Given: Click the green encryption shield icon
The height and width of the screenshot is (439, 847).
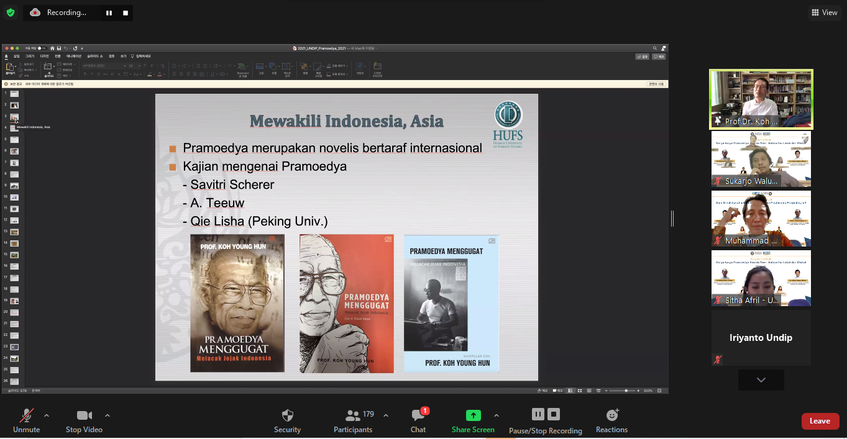Looking at the screenshot, I should [11, 12].
